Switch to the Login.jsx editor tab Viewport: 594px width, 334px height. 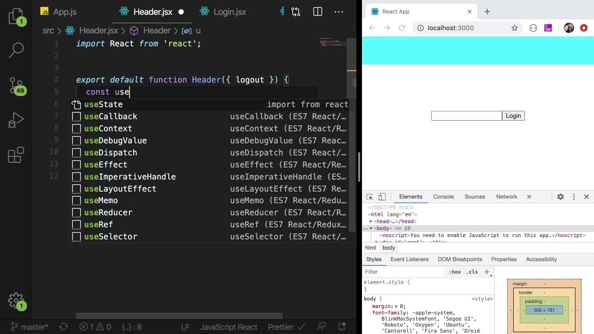click(223, 12)
